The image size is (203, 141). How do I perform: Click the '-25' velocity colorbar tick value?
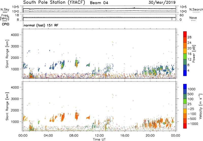click(191, 109)
